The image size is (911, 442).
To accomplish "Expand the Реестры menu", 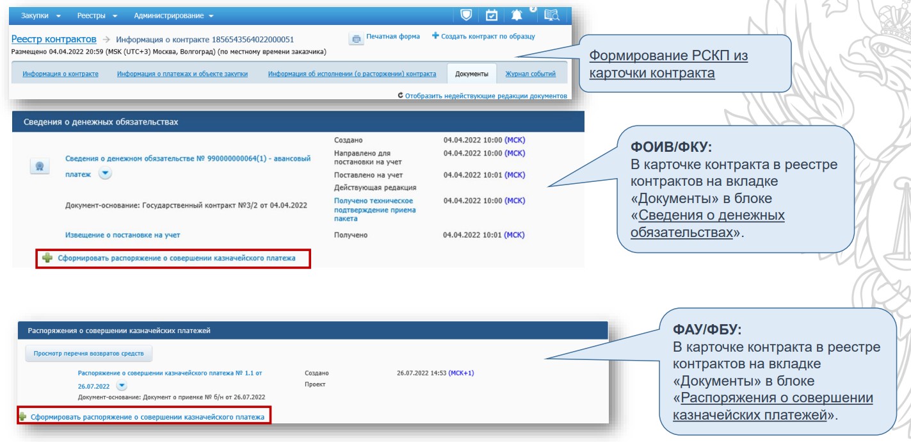I will 97,15.
